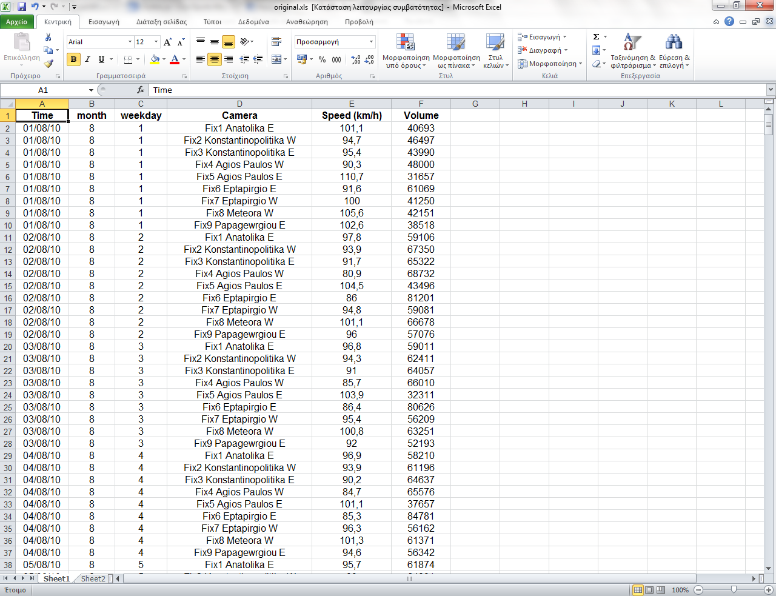Click Μορφοποίηση format cells button
The width and height of the screenshot is (776, 596).
[x=550, y=64]
